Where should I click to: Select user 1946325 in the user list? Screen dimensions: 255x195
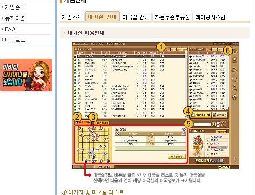207,86
